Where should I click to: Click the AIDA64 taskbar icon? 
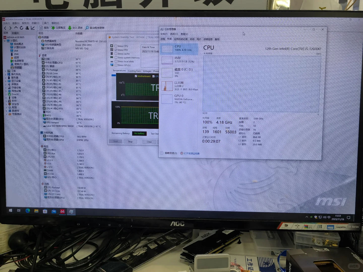tap(63, 212)
